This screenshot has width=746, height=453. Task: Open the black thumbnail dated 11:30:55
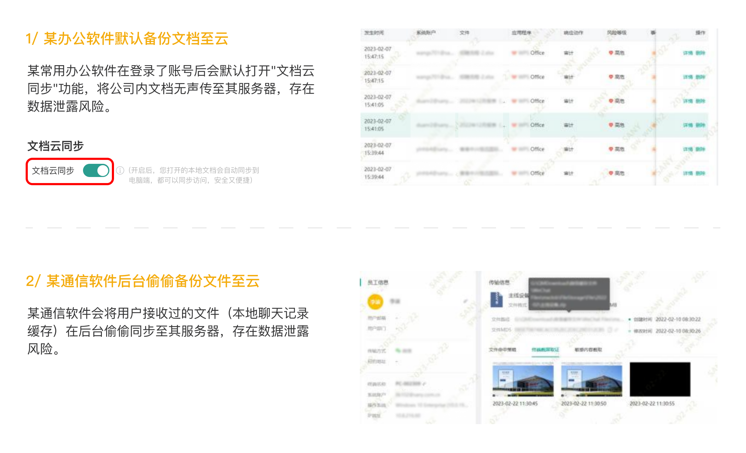(x=660, y=380)
